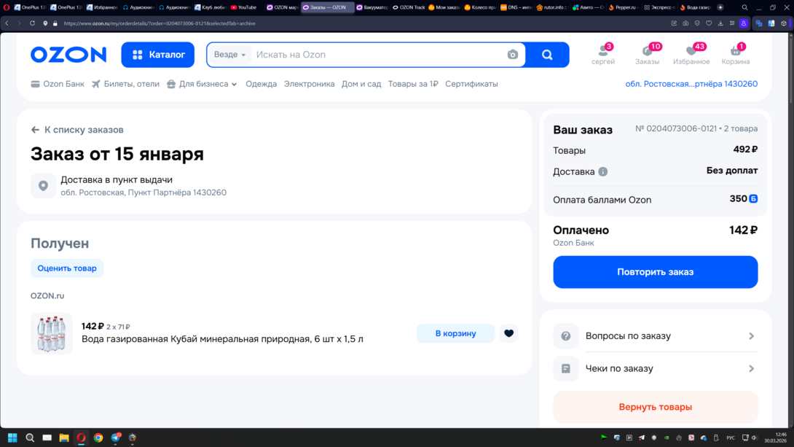Click the info icon next to Доставка
This screenshot has width=794, height=447.
click(x=602, y=172)
